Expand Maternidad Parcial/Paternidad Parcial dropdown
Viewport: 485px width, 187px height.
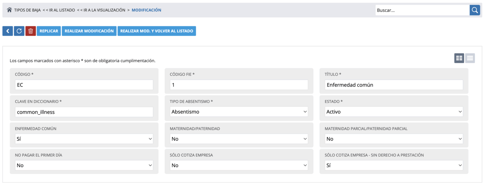point(394,139)
